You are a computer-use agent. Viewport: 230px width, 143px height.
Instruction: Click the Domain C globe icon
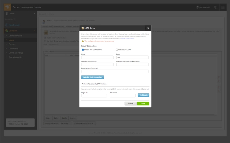(6, 31)
